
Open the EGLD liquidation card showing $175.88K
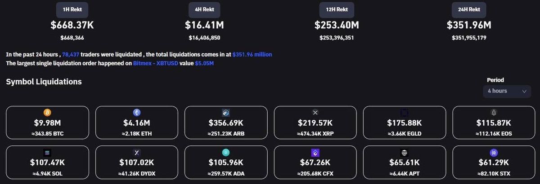(x=404, y=123)
